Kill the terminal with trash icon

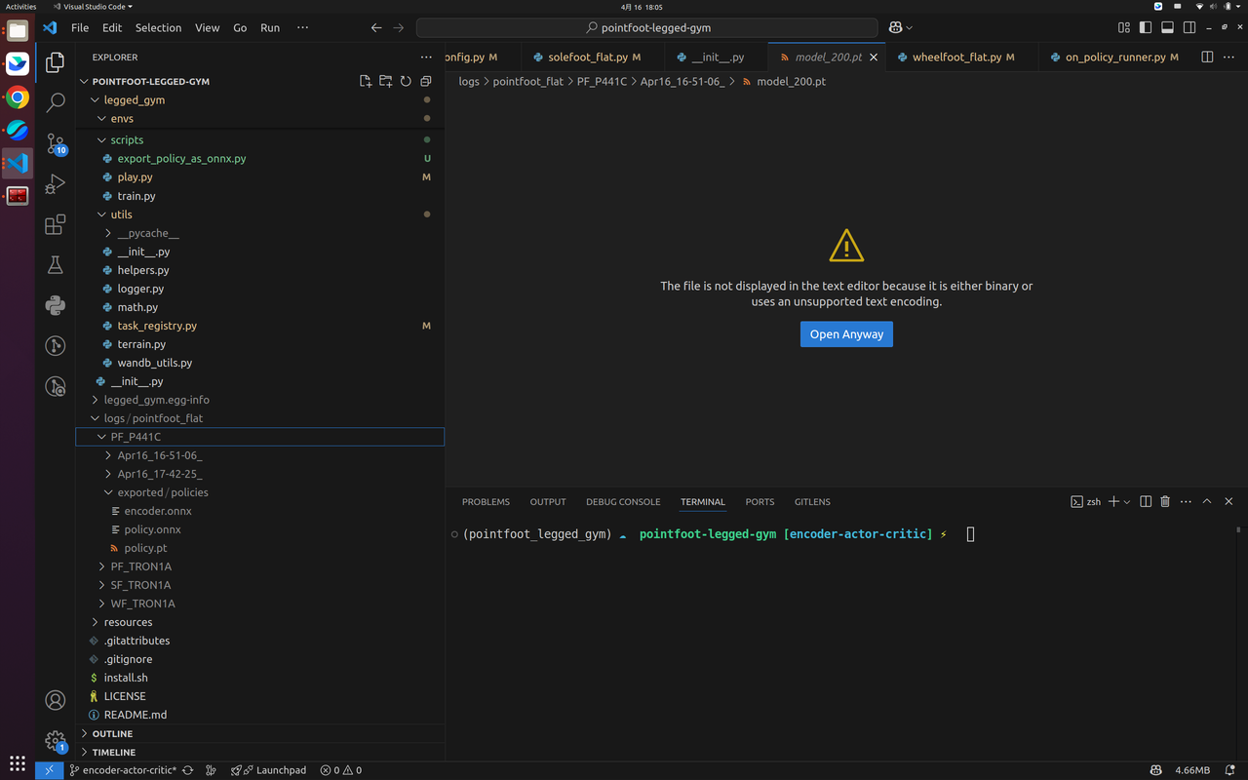1165,501
